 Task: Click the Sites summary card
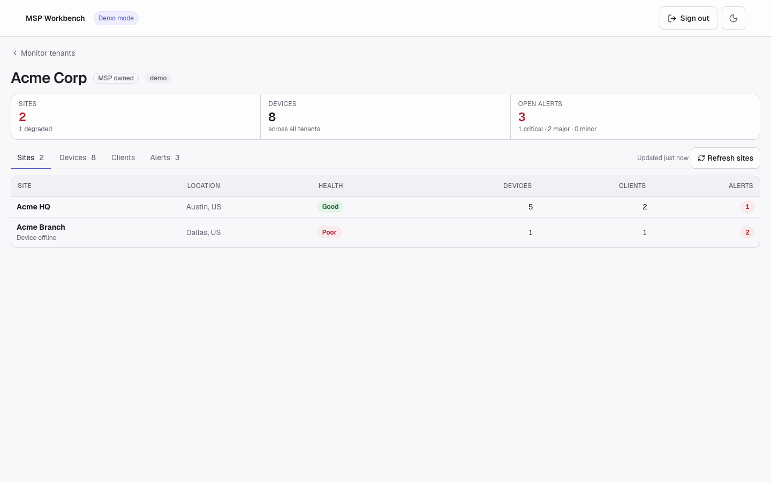pyautogui.click(x=136, y=117)
